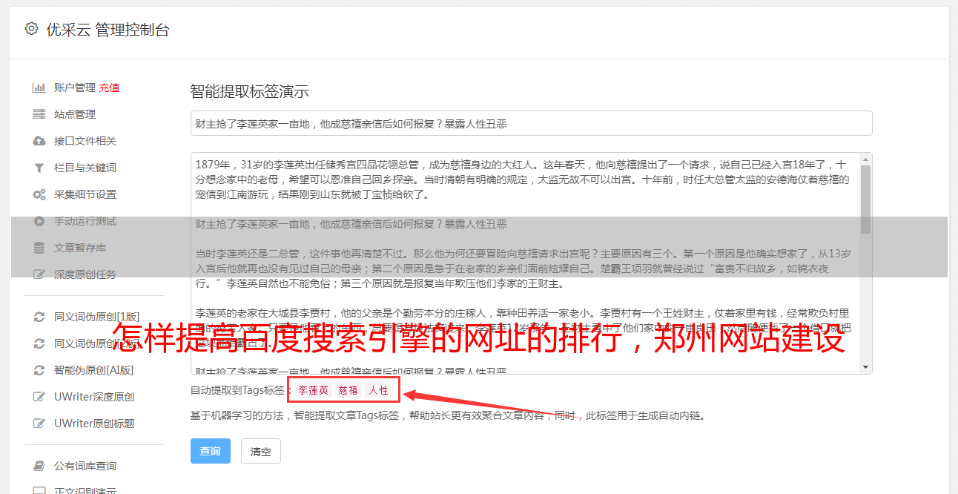Click the textarea scrollbar thumb

(x=865, y=199)
